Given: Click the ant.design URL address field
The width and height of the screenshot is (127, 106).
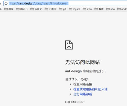Looking at the screenshot, I should click(x=65, y=3).
